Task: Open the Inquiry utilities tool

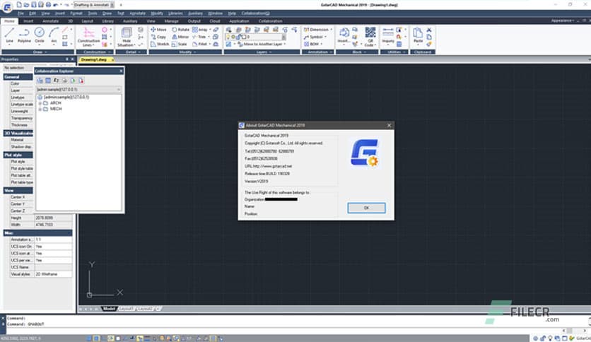Action: click(x=388, y=35)
